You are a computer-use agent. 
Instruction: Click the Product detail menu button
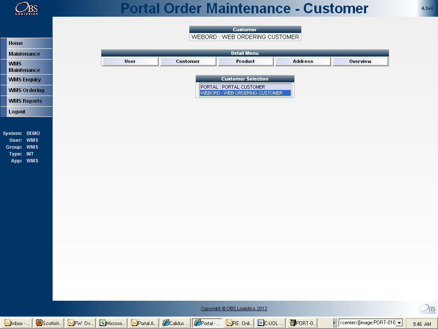[246, 61]
